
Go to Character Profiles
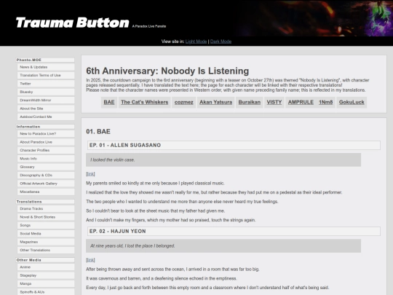pyautogui.click(x=46, y=150)
